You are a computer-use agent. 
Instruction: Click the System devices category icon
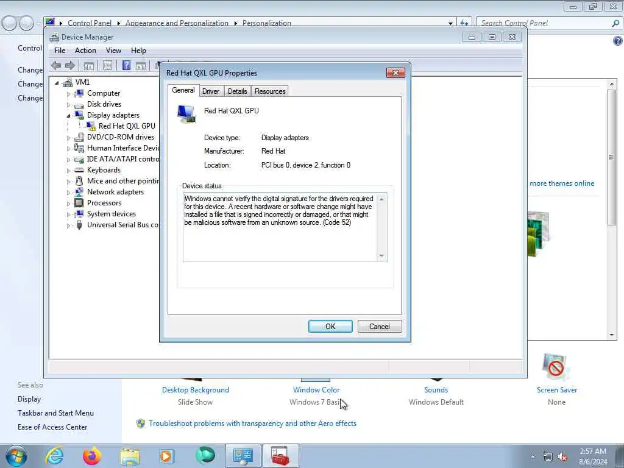[79, 214]
